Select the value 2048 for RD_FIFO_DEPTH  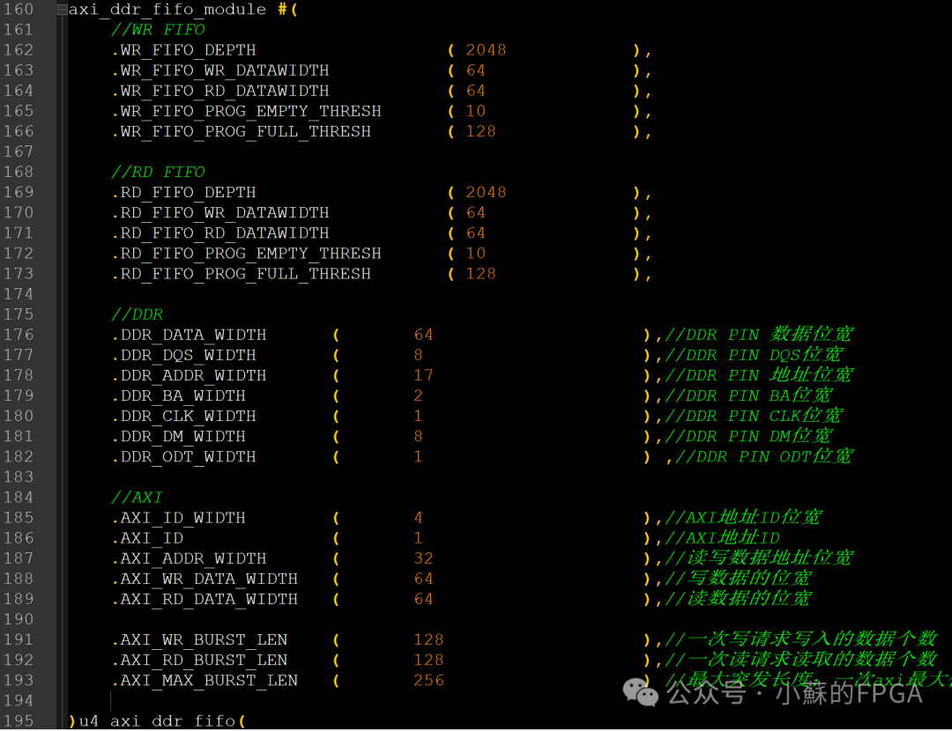[486, 192]
